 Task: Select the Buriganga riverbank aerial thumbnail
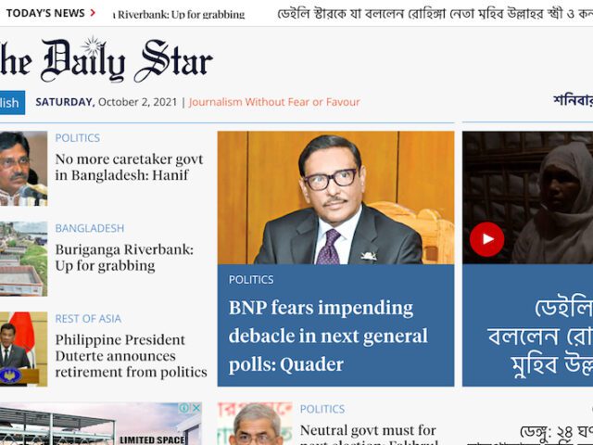[x=23, y=259]
